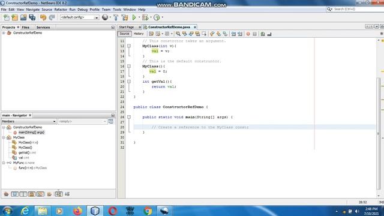
Task: Switch to the Start Page tab
Action: pyautogui.click(x=127, y=27)
